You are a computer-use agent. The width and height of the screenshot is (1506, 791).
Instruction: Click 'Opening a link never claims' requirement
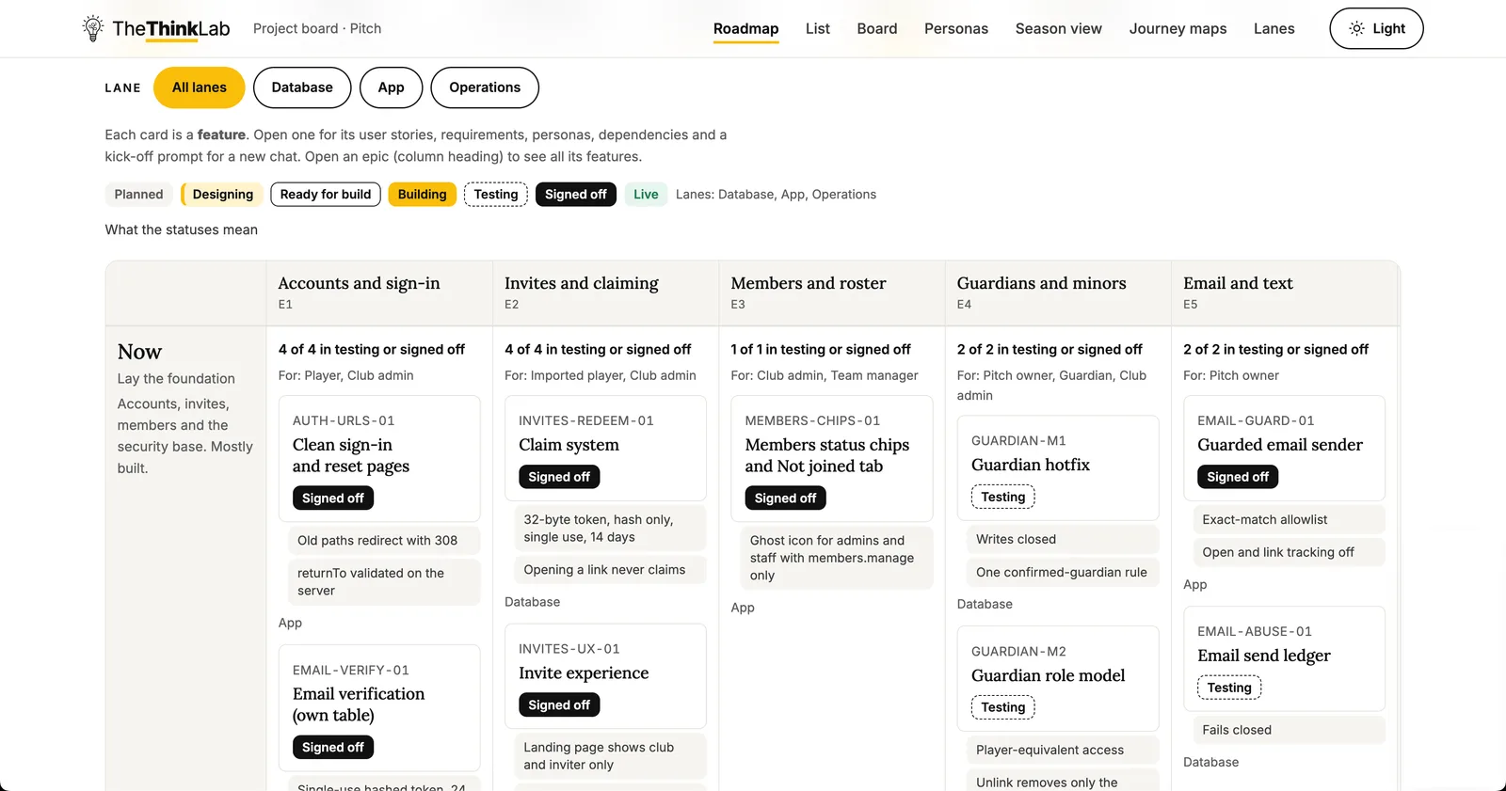coord(610,570)
